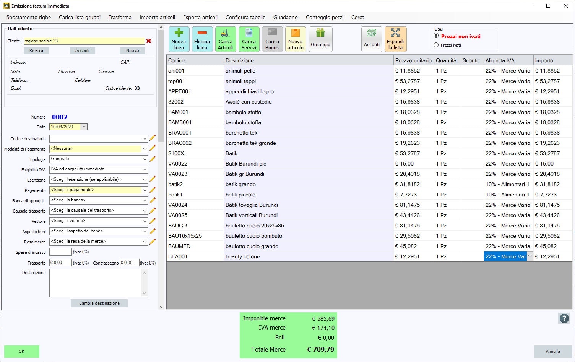This screenshot has width=575, height=362.
Task: Open Modalità di Pagamento dropdown
Action: pyautogui.click(x=145, y=149)
